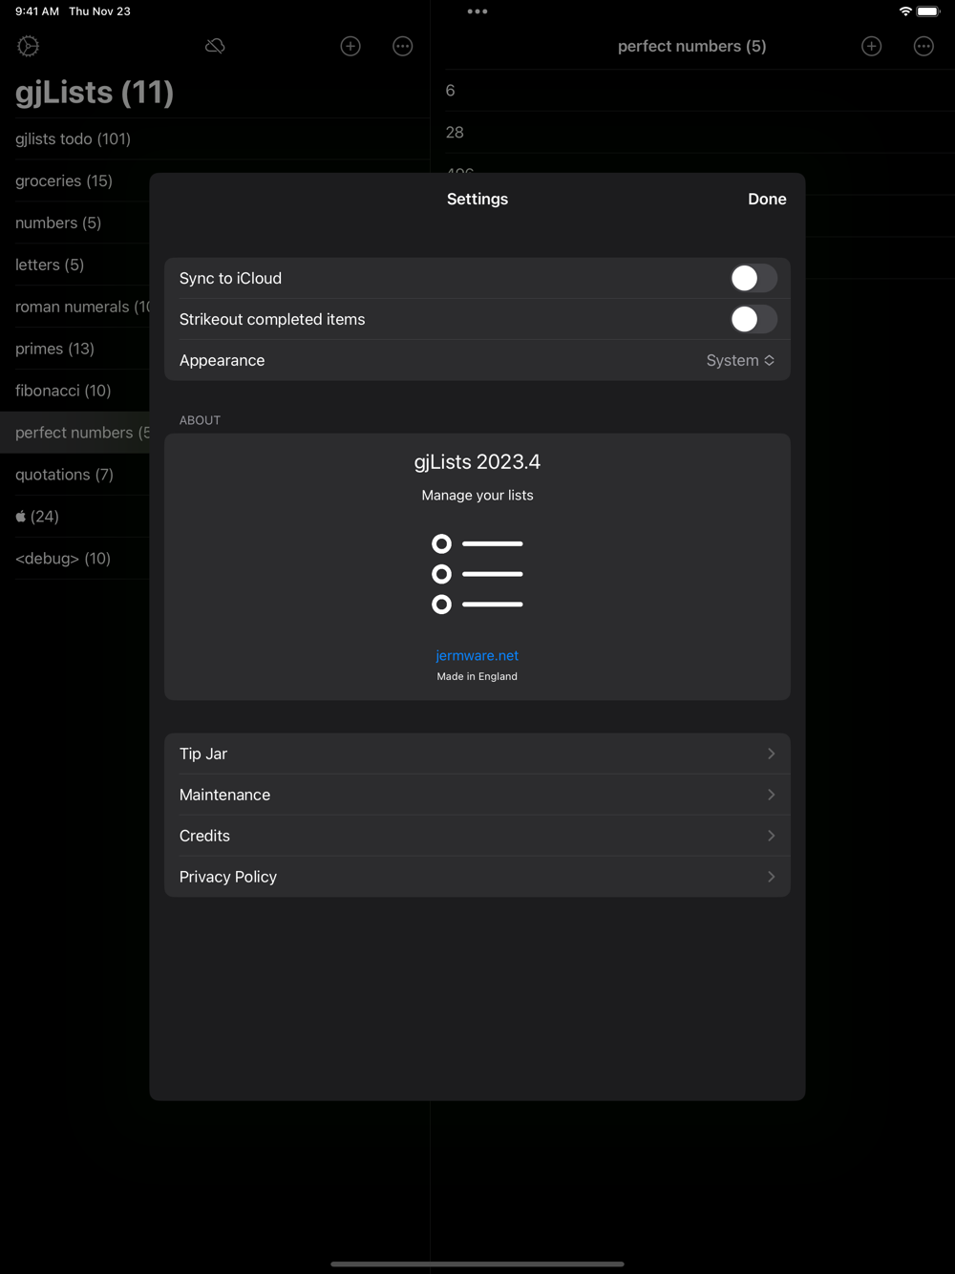Select primes (13) list
955x1274 pixels.
click(x=74, y=349)
